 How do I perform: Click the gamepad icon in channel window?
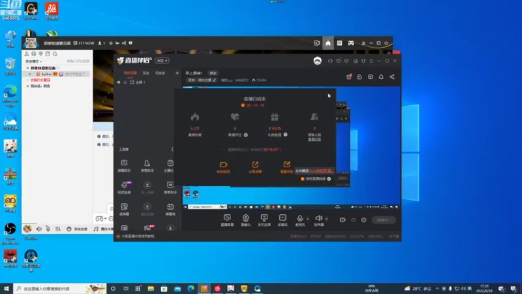click(x=351, y=43)
